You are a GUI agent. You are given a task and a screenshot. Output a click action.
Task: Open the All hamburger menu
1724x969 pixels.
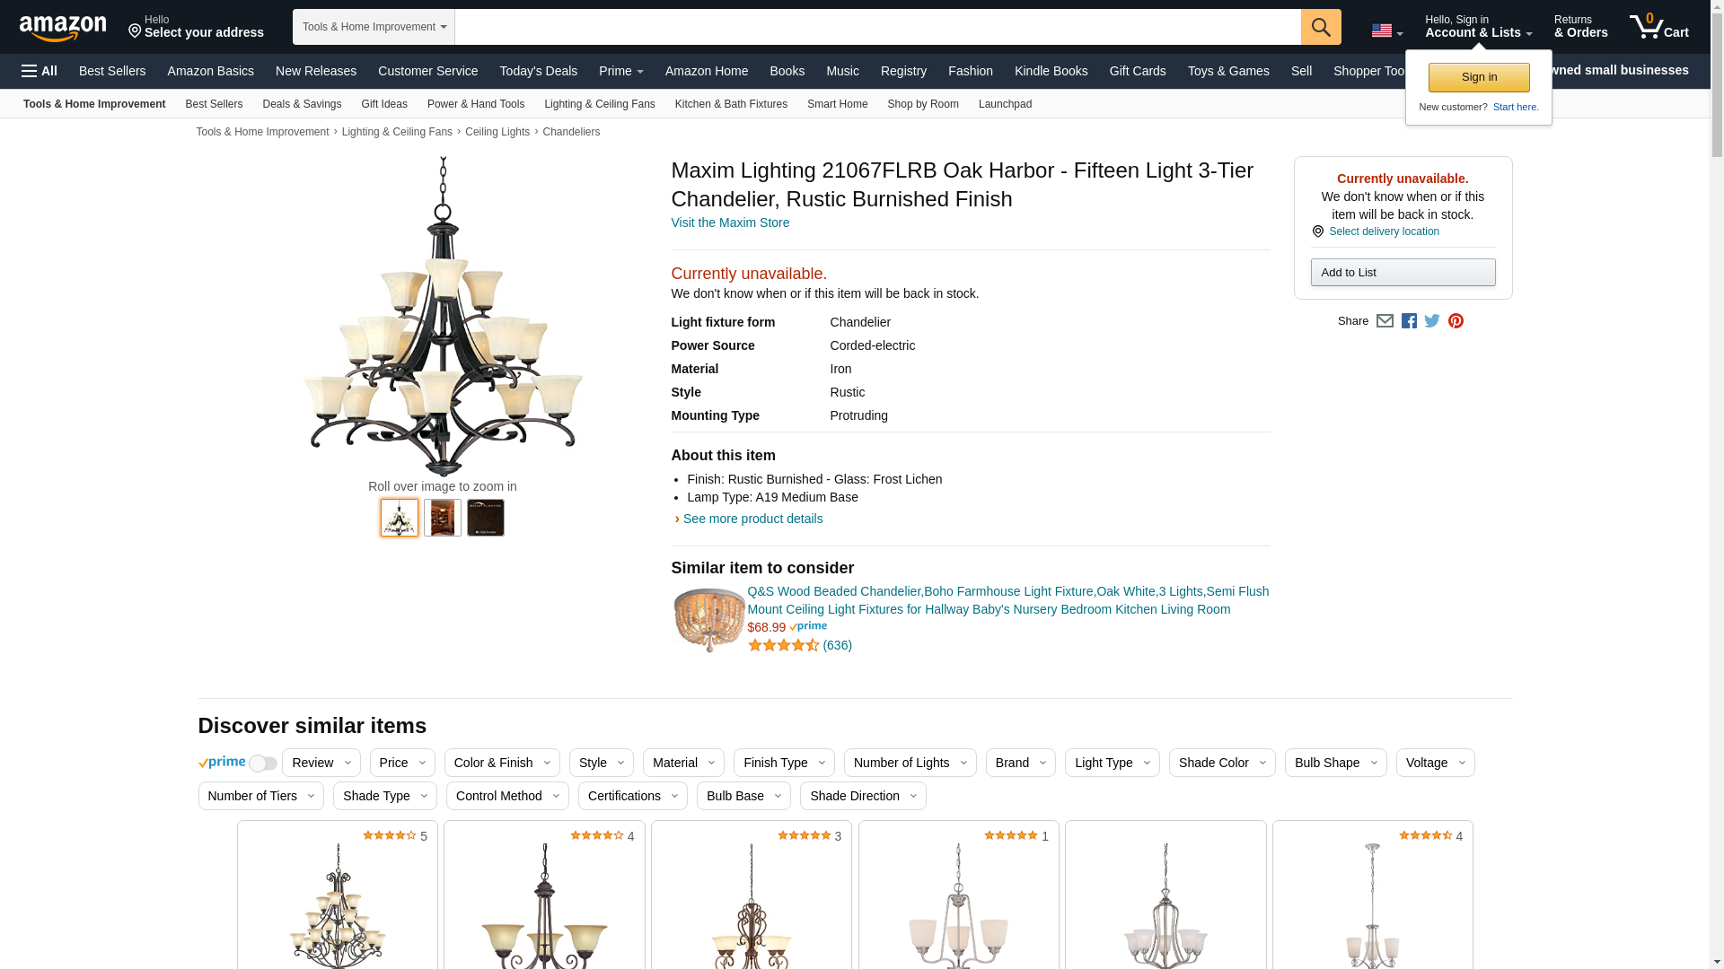pyautogui.click(x=40, y=71)
